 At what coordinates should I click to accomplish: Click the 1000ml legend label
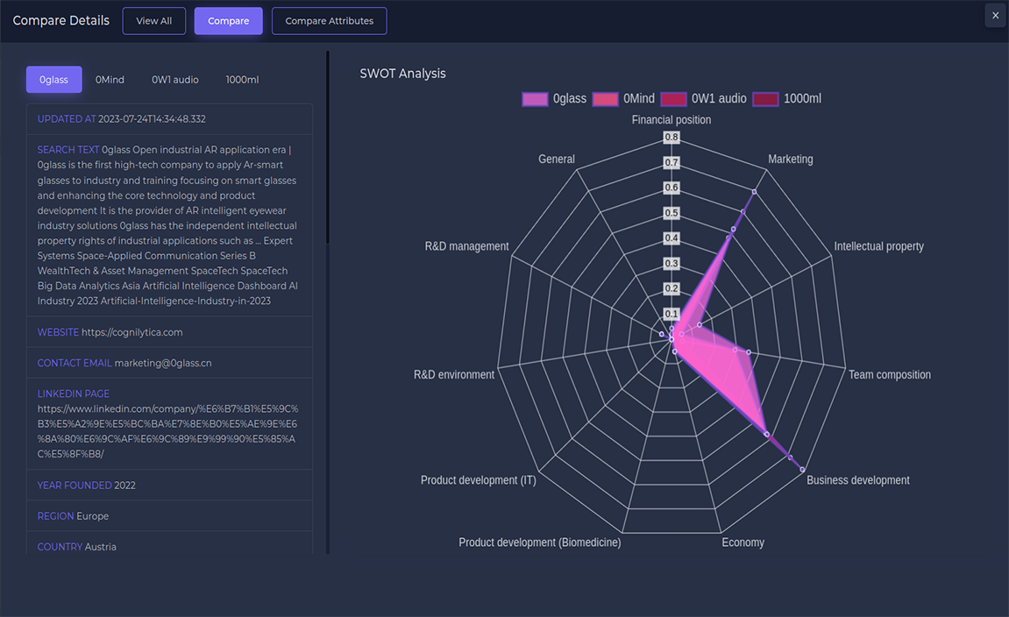point(802,99)
